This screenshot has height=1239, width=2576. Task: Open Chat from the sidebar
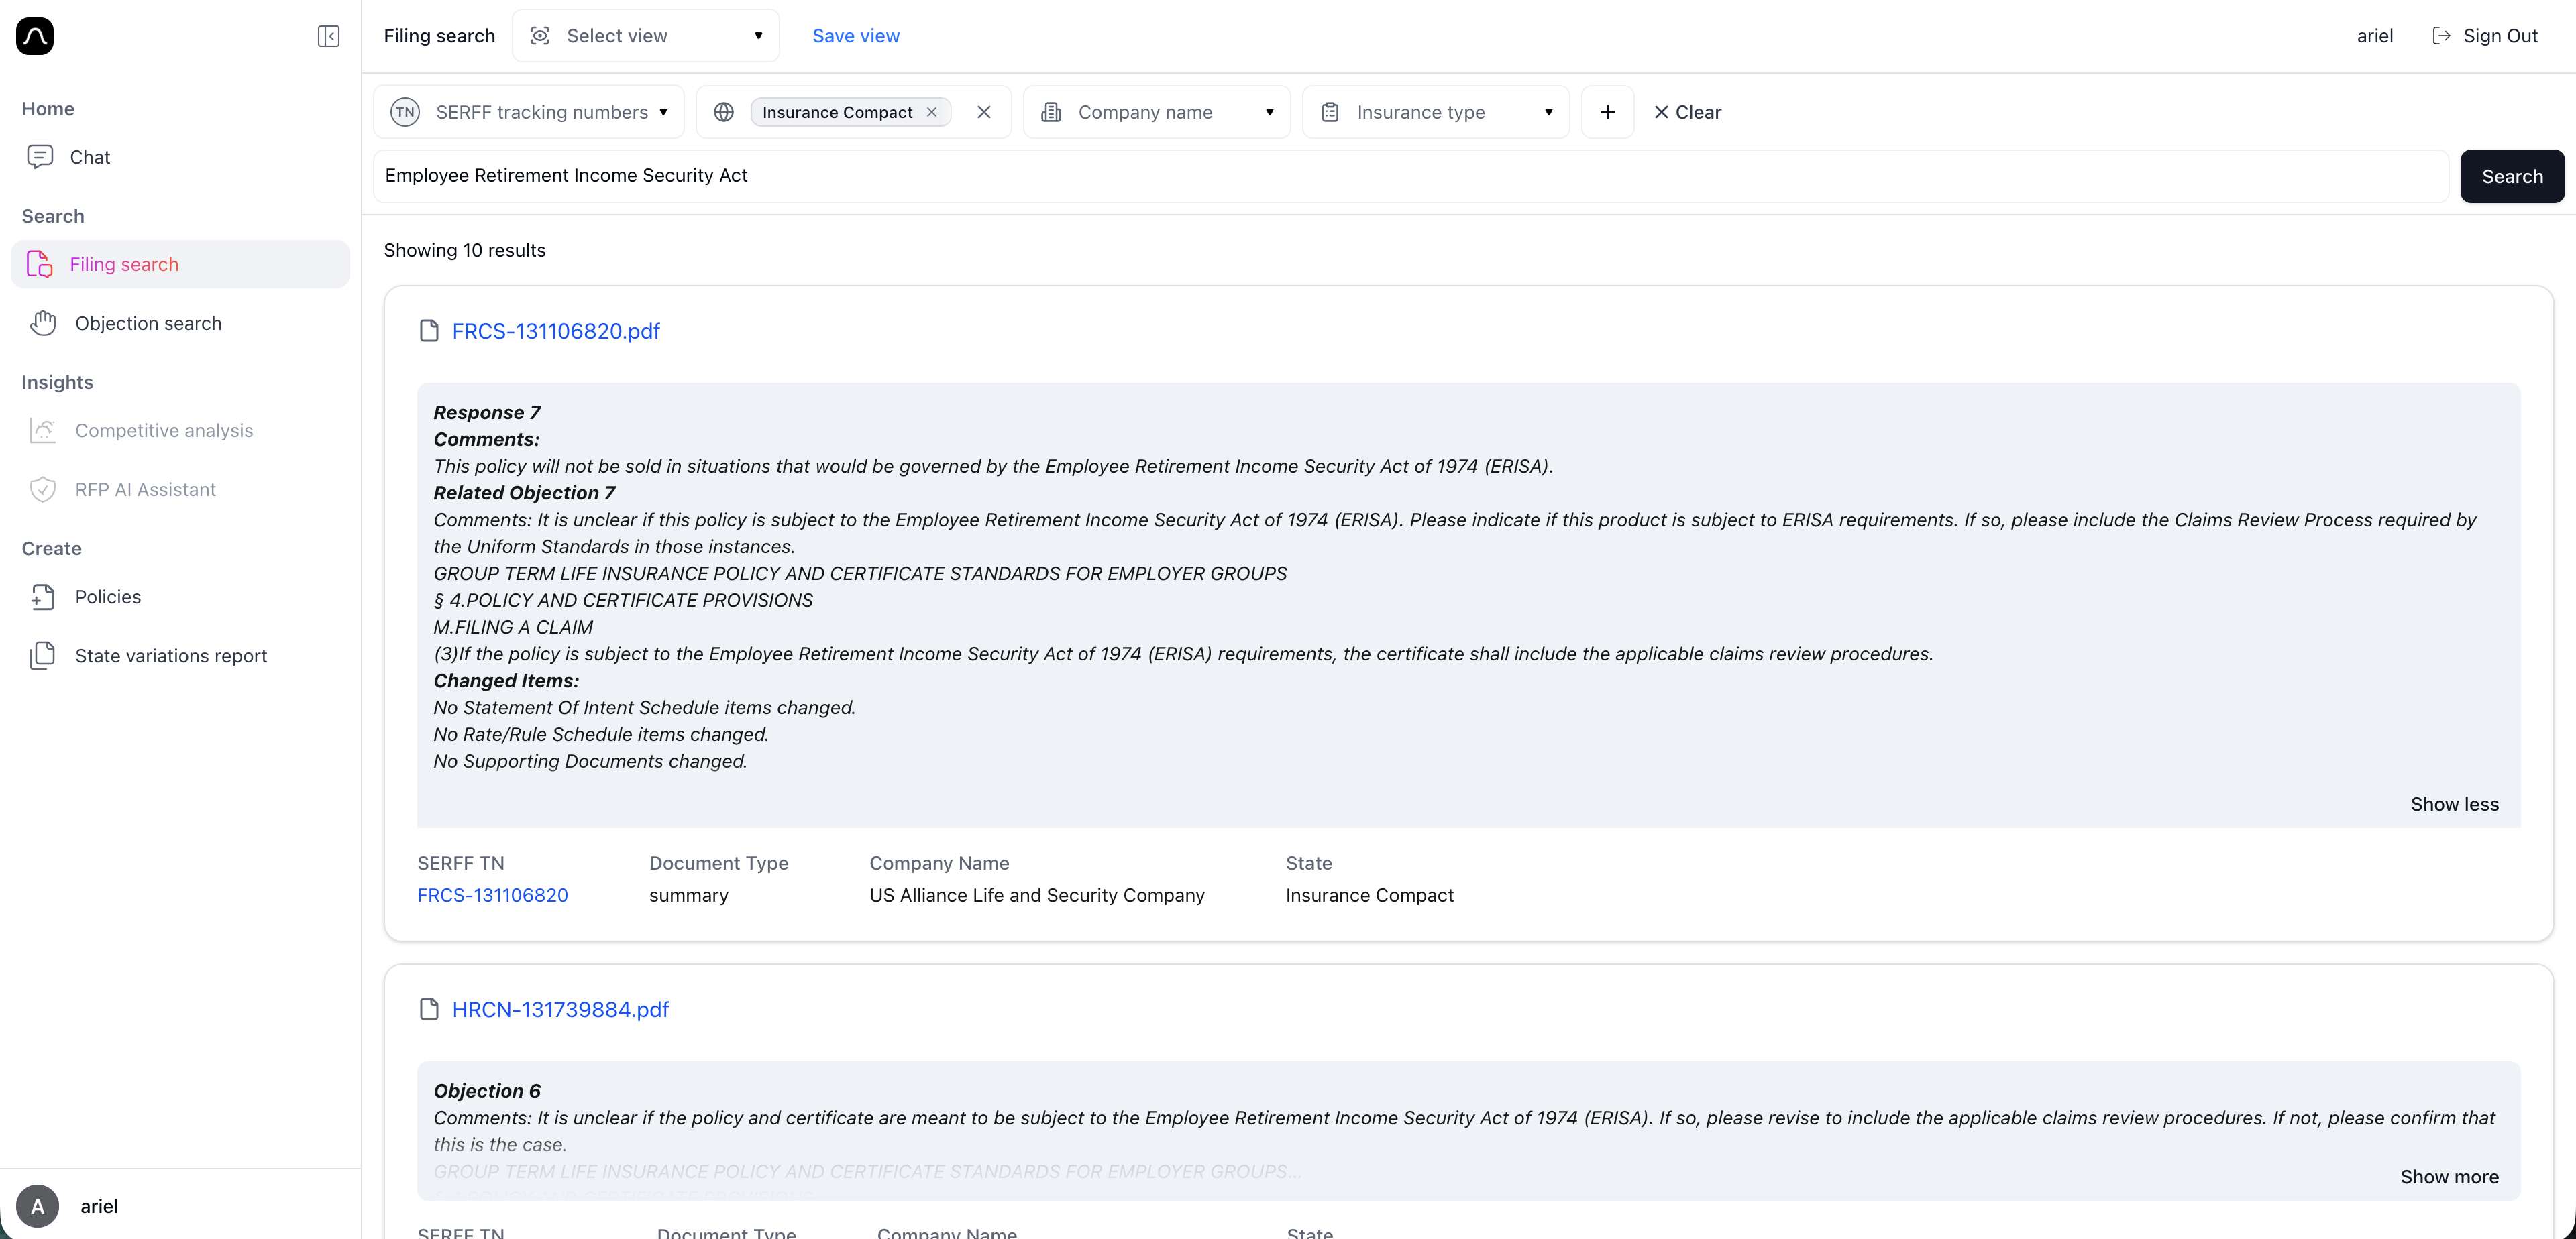(89, 157)
